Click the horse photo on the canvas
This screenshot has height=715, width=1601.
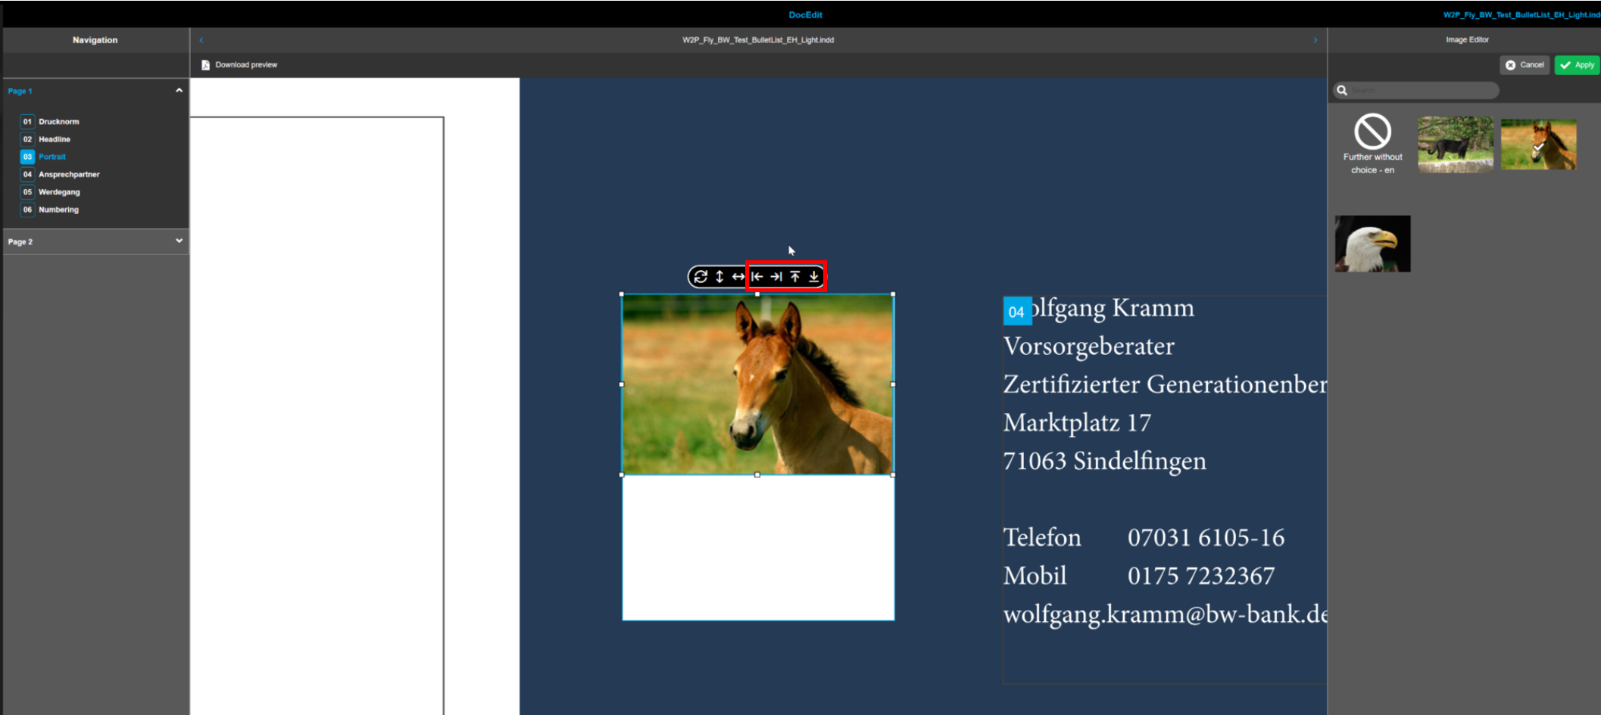pos(757,384)
